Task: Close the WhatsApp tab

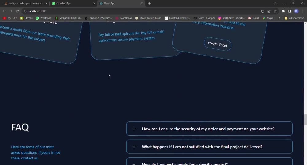Action: pos(94,3)
